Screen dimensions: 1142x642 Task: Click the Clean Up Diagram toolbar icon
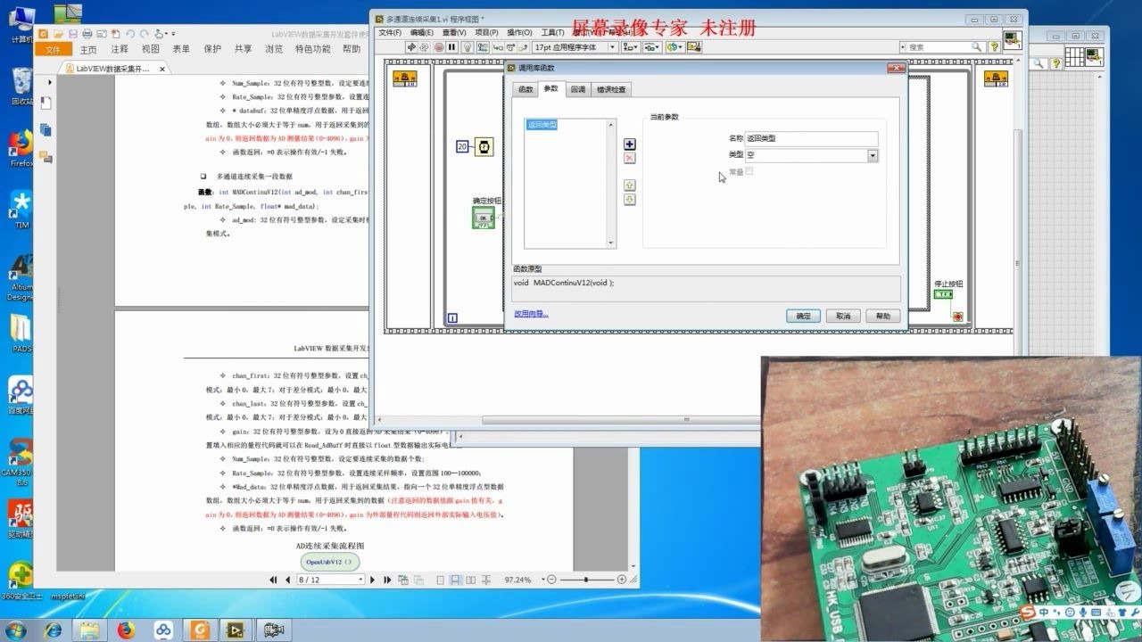[693, 46]
